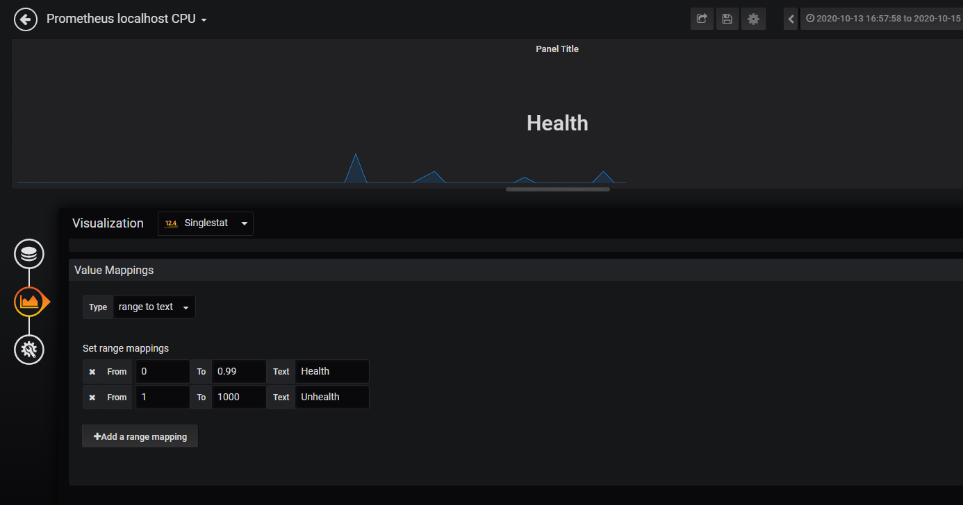The height and width of the screenshot is (505, 963).
Task: Click the large Health stat value
Action: [557, 123]
